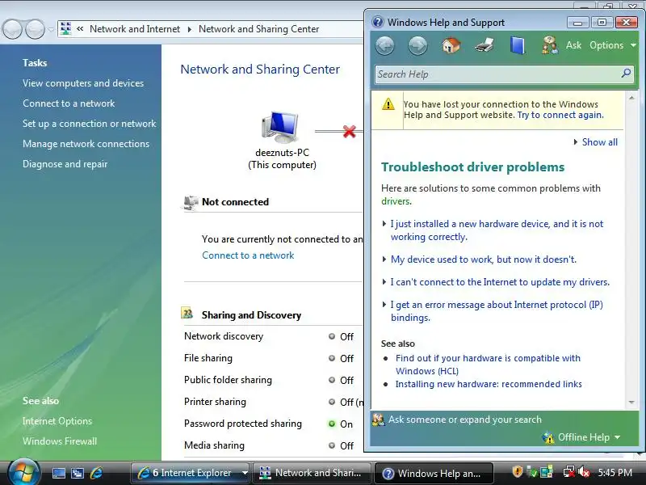
Task: Launch Internet Explorer from quick launch
Action: 96,473
